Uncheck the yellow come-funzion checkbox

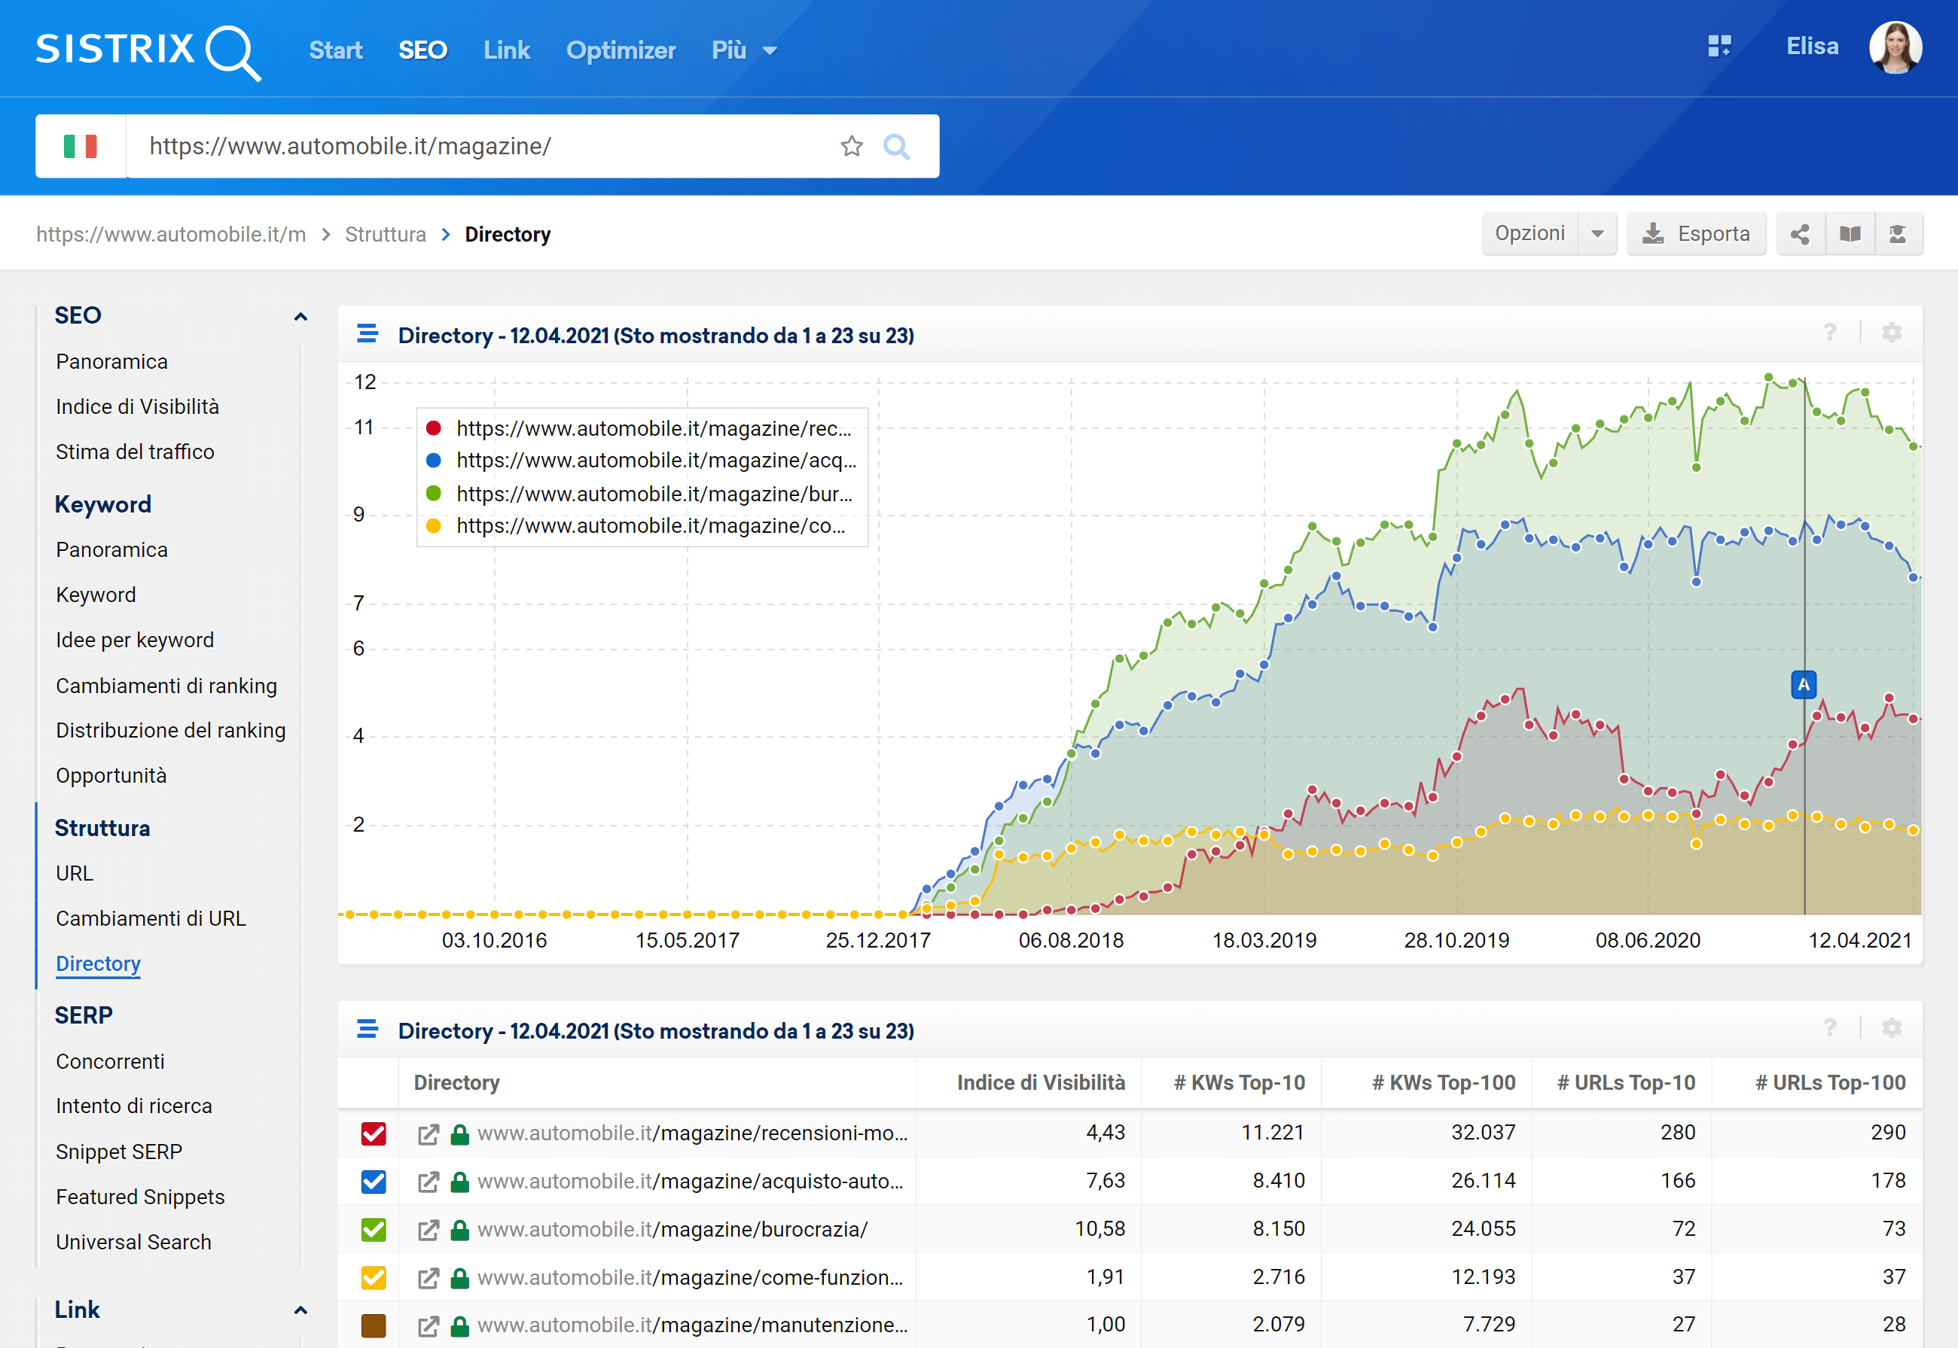374,1278
